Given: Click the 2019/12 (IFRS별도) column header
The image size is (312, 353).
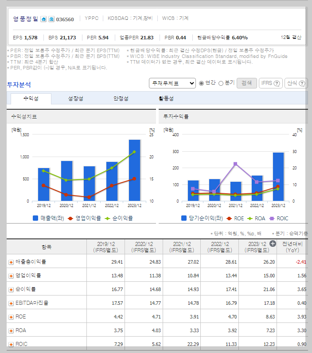Looking at the screenshot, I should (105, 247).
